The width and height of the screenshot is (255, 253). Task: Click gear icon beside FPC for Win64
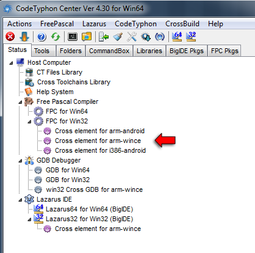pyautogui.click(x=38, y=111)
